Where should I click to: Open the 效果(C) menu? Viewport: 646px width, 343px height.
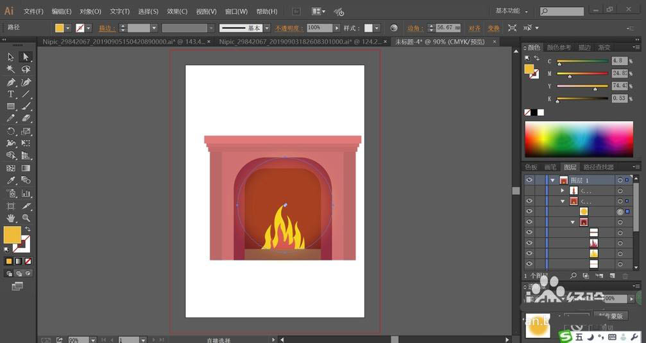(177, 12)
